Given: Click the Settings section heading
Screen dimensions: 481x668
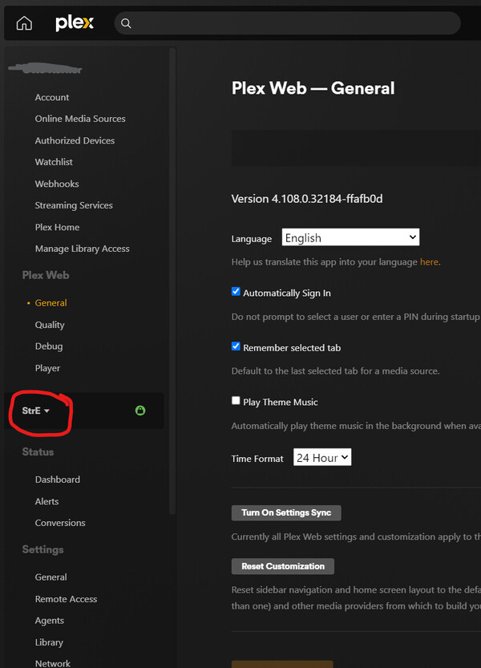Looking at the screenshot, I should pos(42,549).
